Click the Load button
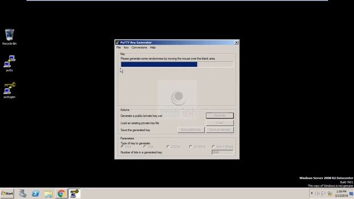The height and width of the screenshot is (199, 354). tap(220, 123)
